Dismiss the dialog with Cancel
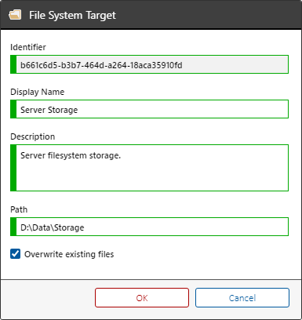Screen dimensions: 302x320 (242, 298)
